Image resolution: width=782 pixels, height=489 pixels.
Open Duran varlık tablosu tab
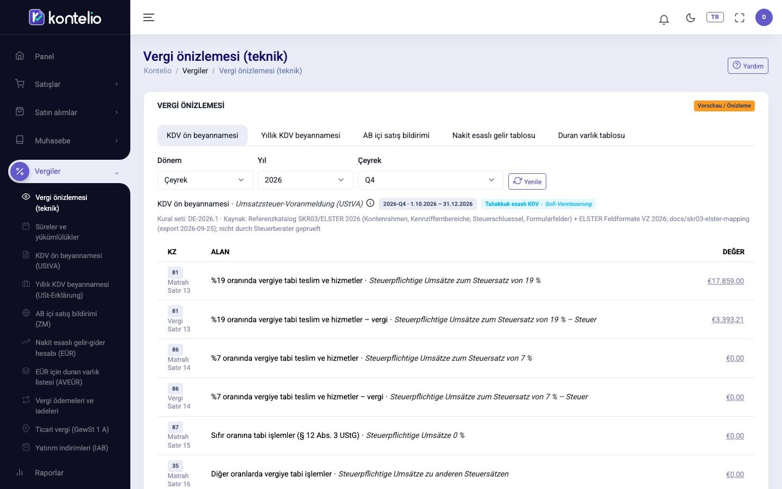point(591,135)
